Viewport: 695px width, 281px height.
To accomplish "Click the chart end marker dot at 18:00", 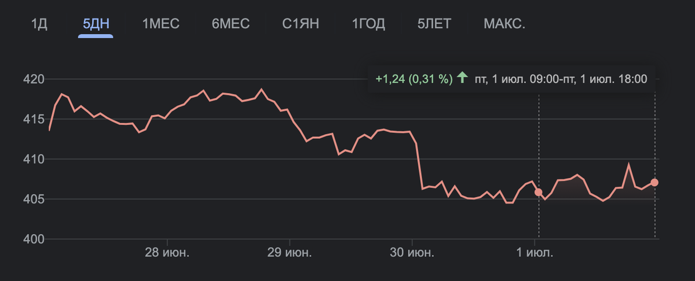I will (654, 182).
